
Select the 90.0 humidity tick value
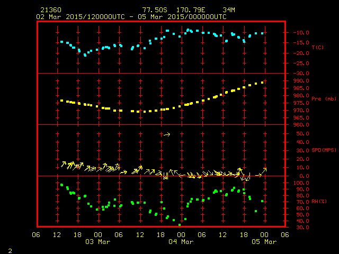[x=302, y=189]
